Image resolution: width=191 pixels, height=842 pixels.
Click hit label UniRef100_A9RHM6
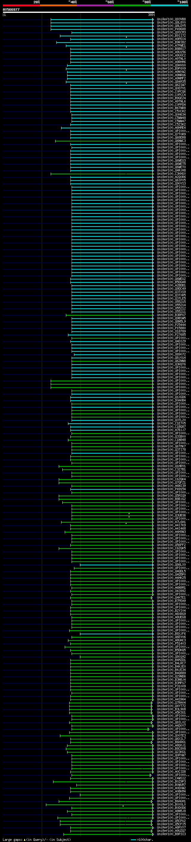(171, 62)
